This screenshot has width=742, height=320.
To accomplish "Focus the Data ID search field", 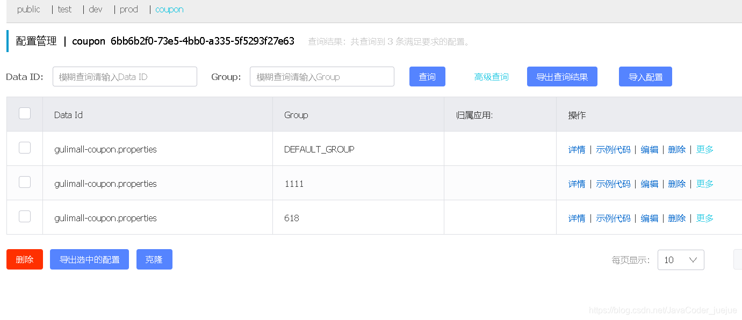I will coord(125,77).
